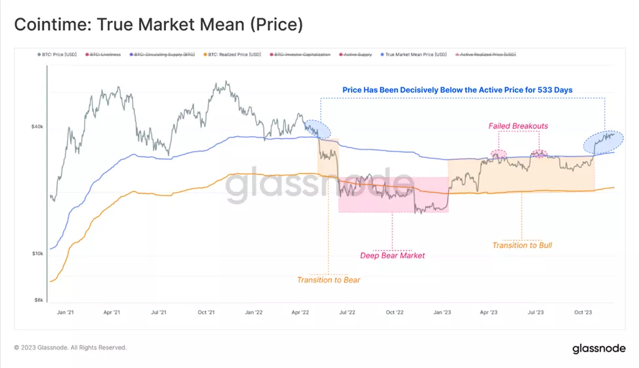This screenshot has height=368, width=639.
Task: Click the glassnode logo at bottom right
Action: (598, 348)
